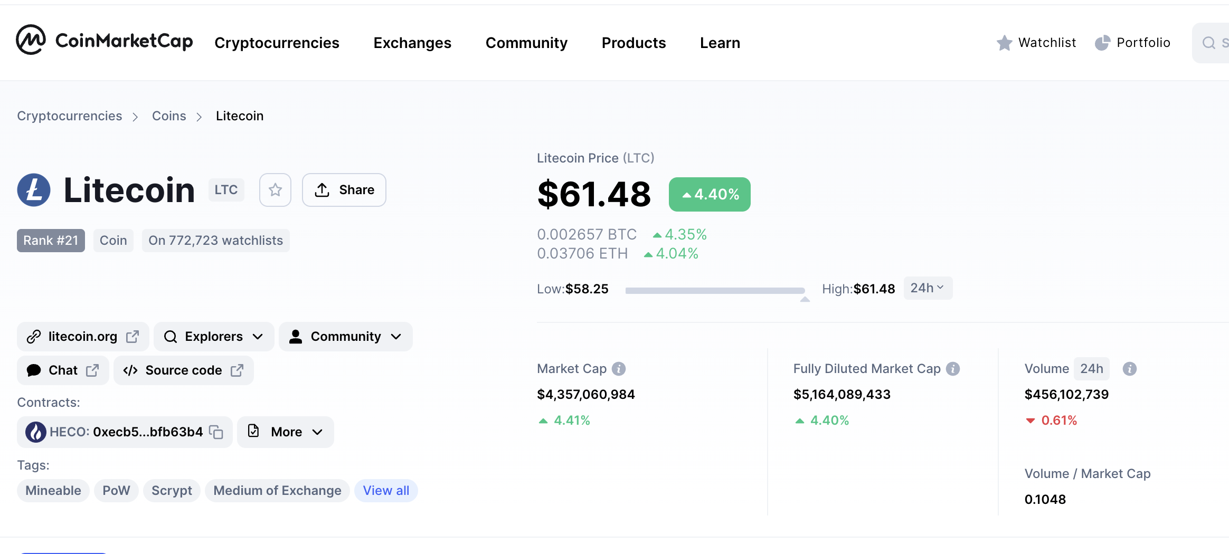Click the 24h low-high price range bar
Viewport: 1229px width, 554px height.
point(715,290)
